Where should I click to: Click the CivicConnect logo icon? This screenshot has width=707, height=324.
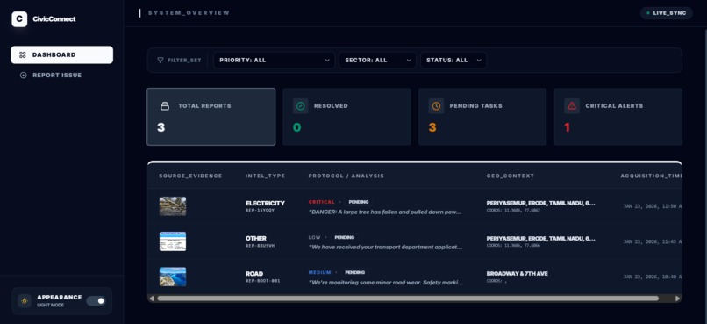tap(19, 19)
